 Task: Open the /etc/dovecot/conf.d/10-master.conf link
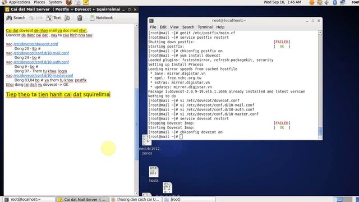tap(43, 76)
